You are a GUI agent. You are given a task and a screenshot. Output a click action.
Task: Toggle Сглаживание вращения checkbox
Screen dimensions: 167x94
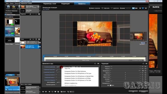tap(56, 80)
